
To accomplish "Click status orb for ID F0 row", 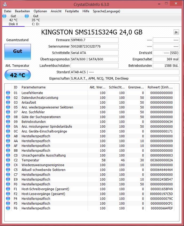I will click(8, 184).
